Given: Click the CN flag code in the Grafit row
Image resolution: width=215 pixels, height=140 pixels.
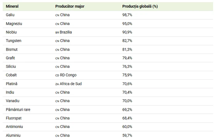Looking at the screenshot, I should [x=57, y=58].
